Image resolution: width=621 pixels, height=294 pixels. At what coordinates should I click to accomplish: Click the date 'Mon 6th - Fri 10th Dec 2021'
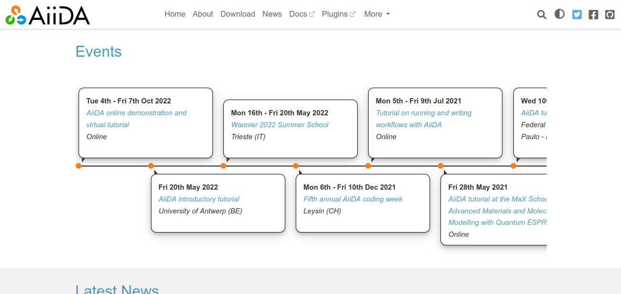tap(350, 187)
